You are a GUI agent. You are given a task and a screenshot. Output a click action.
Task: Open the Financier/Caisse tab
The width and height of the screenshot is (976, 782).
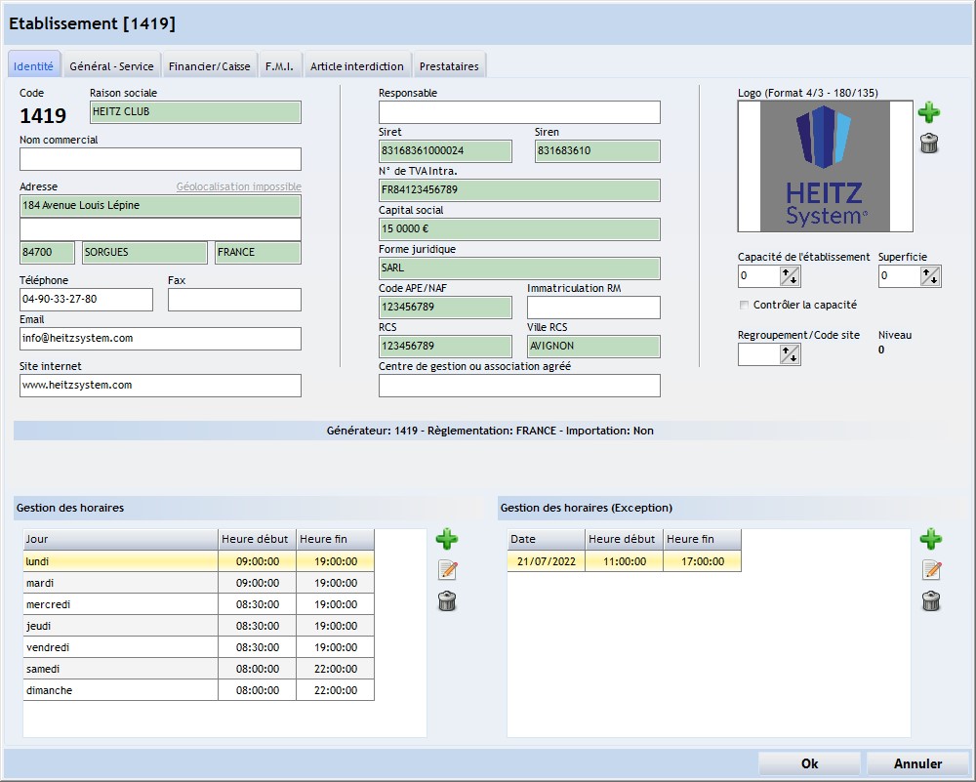point(209,66)
